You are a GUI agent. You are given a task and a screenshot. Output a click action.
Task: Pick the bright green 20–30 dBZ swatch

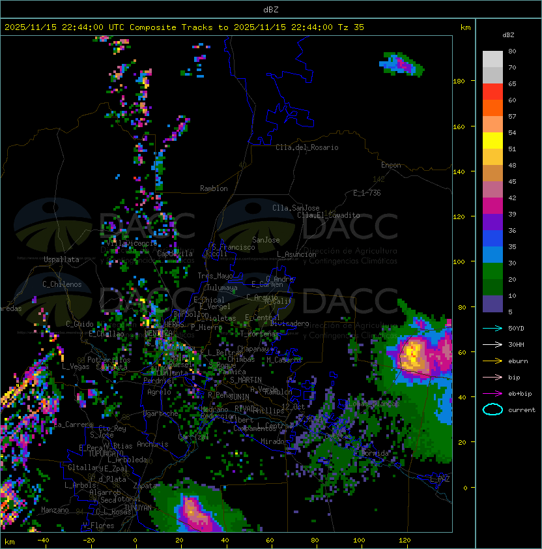pos(492,271)
